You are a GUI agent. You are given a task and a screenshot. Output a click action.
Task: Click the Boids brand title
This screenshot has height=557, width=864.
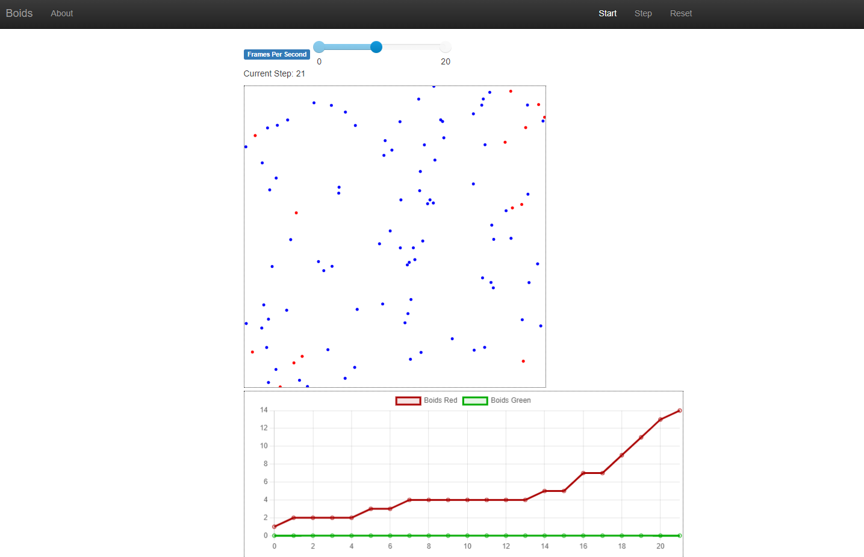tap(19, 13)
